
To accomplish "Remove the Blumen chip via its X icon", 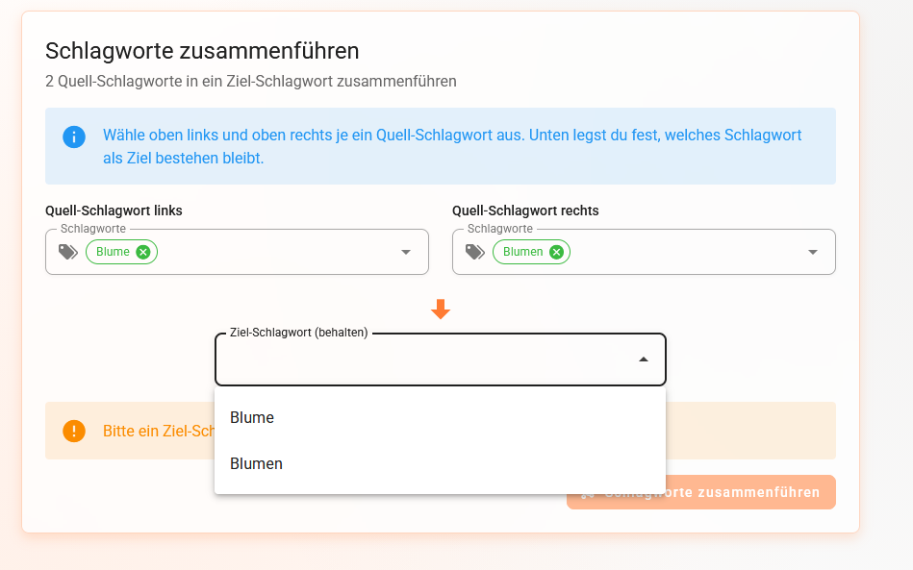I will coord(557,251).
